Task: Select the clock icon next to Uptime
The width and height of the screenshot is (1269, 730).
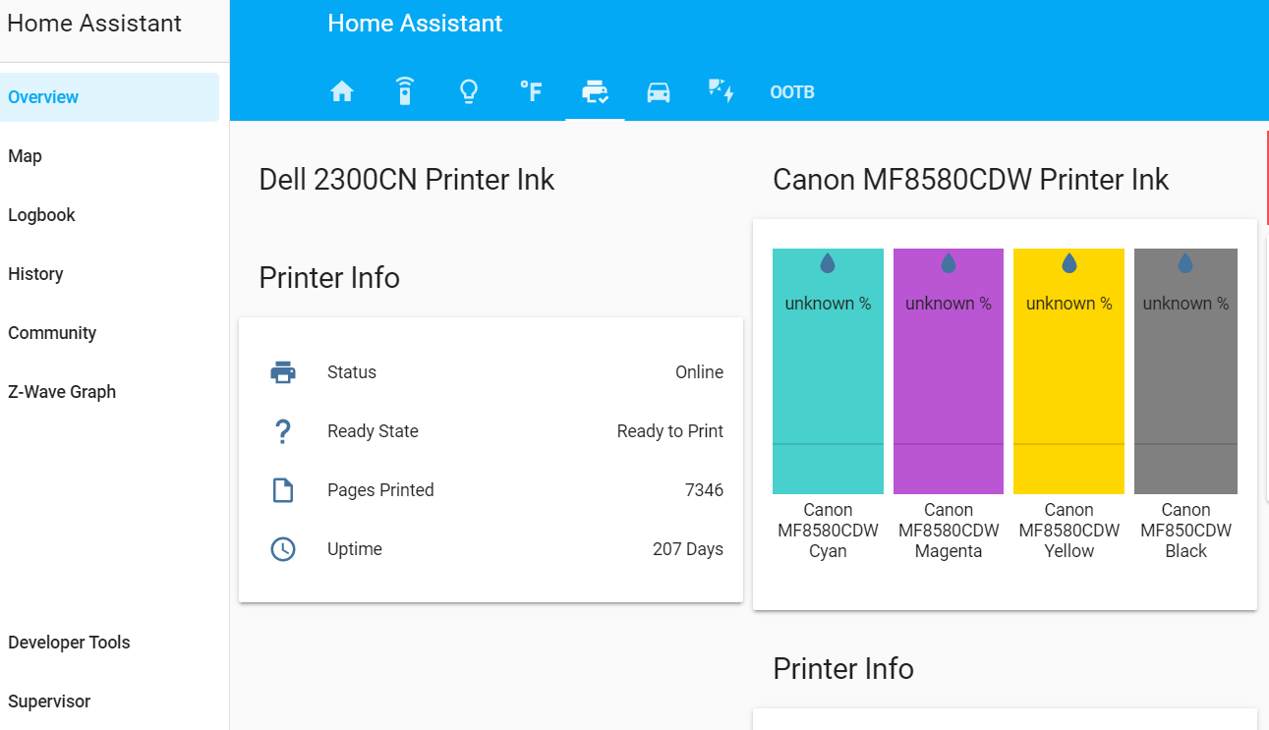Action: tap(284, 549)
